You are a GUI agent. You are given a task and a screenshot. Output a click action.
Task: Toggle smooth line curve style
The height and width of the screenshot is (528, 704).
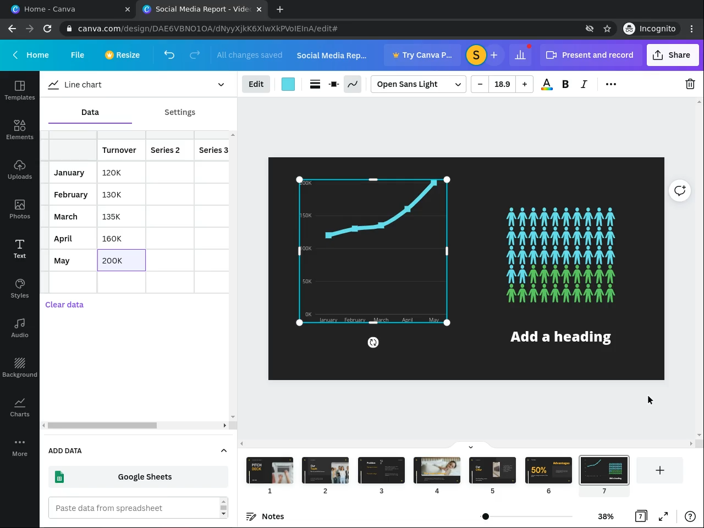tap(353, 84)
